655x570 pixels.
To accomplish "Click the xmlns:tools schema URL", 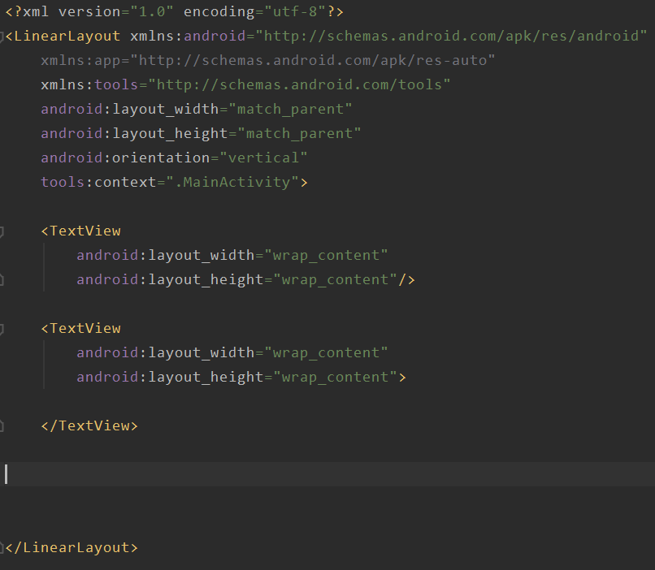I will (x=299, y=84).
